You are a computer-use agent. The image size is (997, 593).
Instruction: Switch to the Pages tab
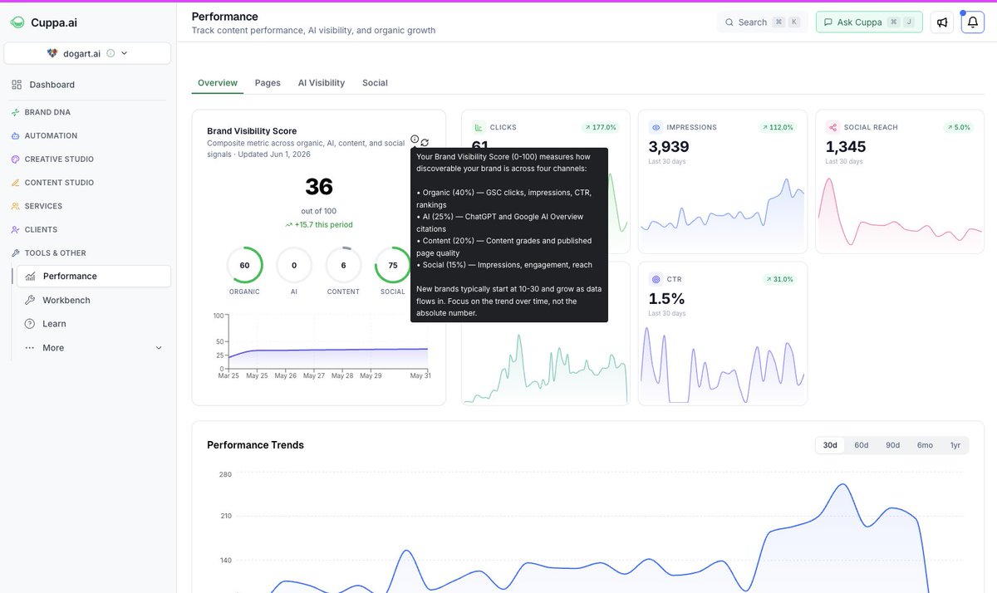268,83
